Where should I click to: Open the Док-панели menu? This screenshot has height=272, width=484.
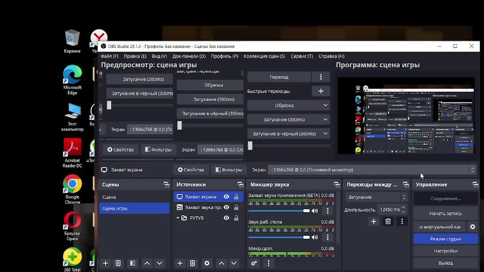[189, 56]
